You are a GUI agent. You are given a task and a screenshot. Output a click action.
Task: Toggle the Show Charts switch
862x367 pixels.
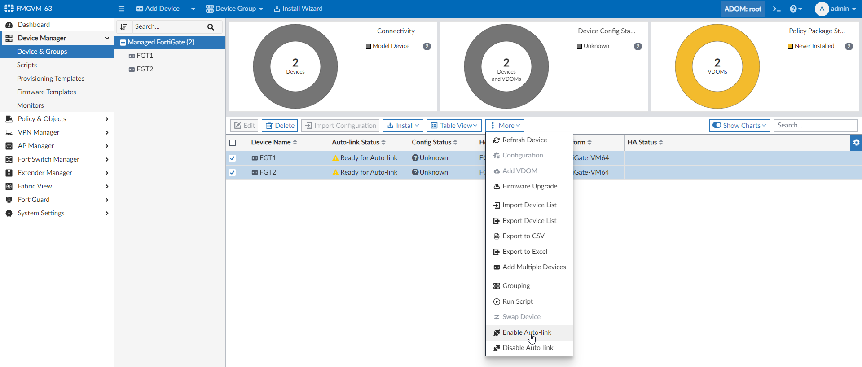717,125
